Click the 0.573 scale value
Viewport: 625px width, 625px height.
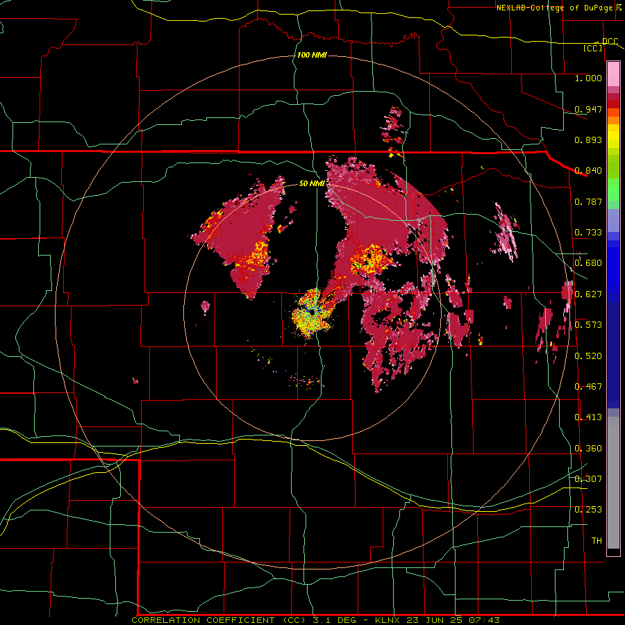[x=588, y=325]
